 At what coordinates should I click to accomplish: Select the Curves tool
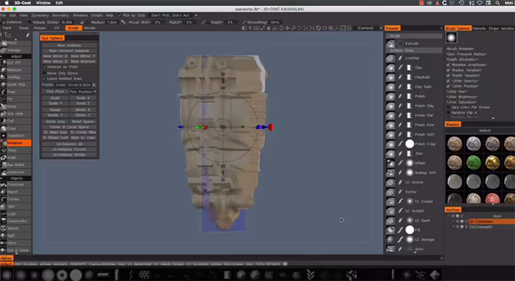16,199
